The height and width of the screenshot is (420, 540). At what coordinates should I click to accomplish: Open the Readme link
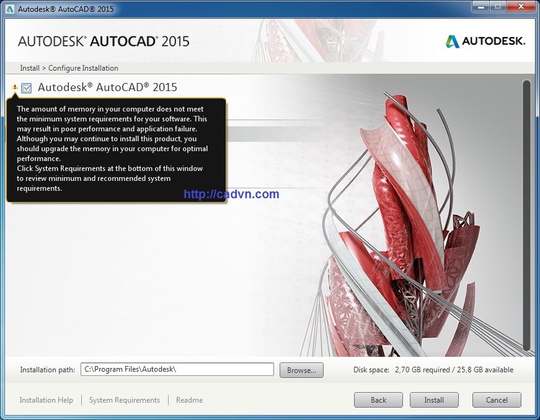(189, 400)
